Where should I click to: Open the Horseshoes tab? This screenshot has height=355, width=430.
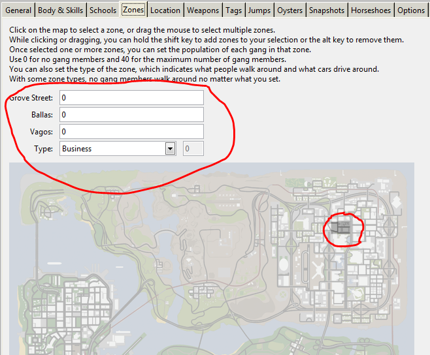pos(371,10)
